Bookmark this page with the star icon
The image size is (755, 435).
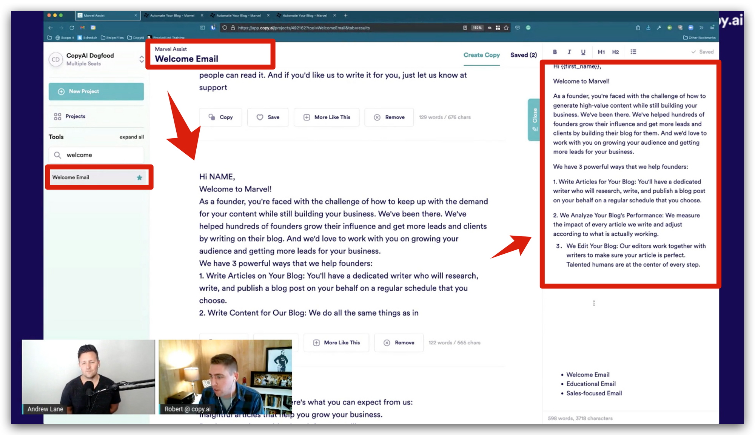[506, 28]
